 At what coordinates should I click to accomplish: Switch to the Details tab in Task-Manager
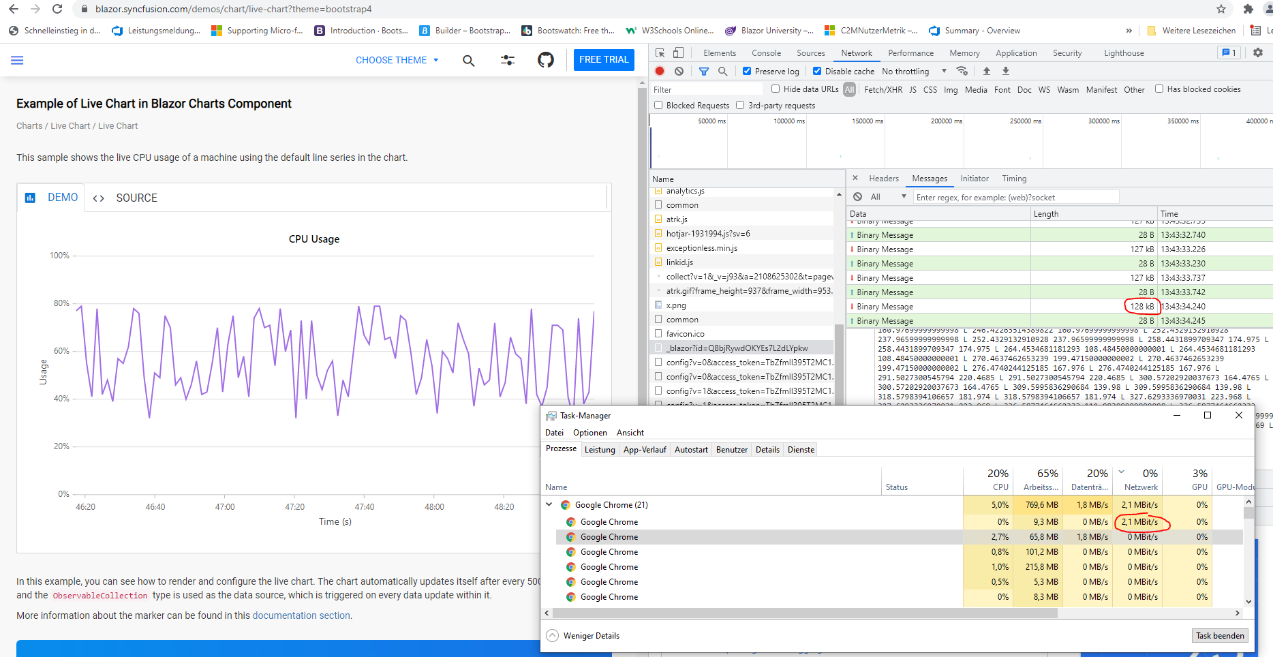pyautogui.click(x=767, y=450)
